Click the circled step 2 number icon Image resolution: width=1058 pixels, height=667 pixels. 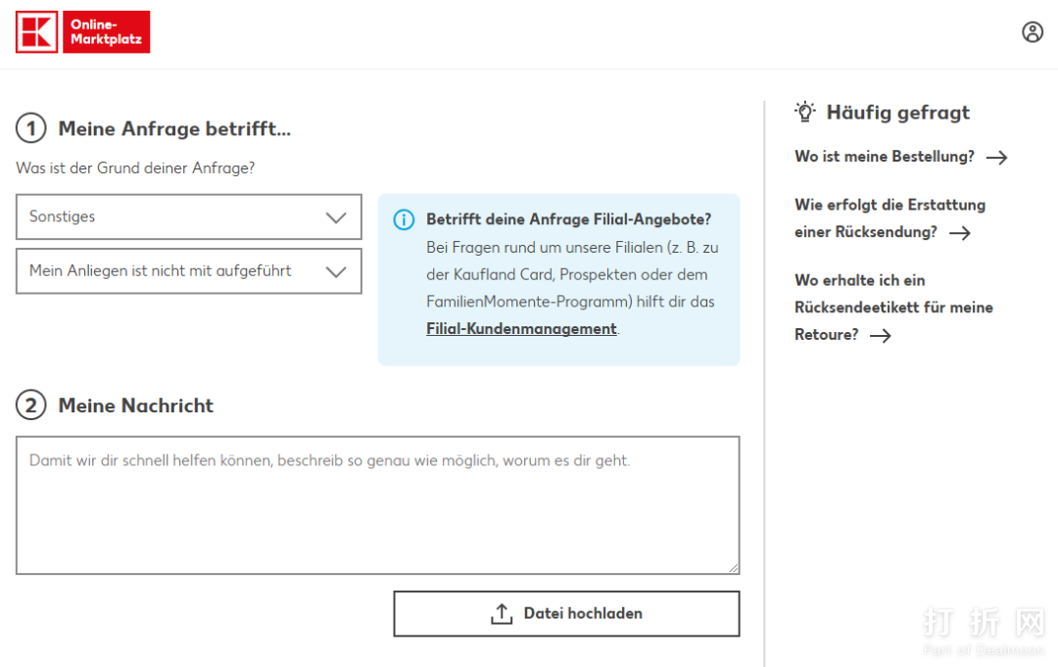click(x=31, y=405)
